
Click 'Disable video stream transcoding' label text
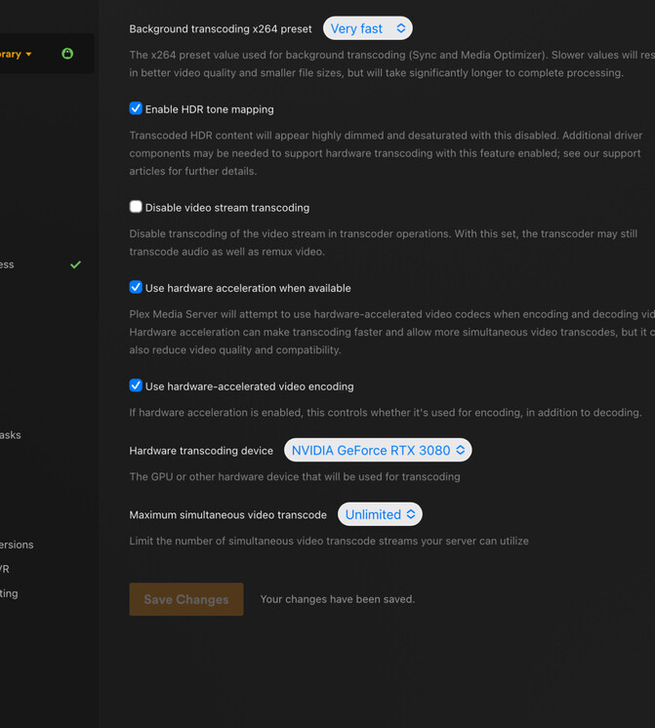226,208
